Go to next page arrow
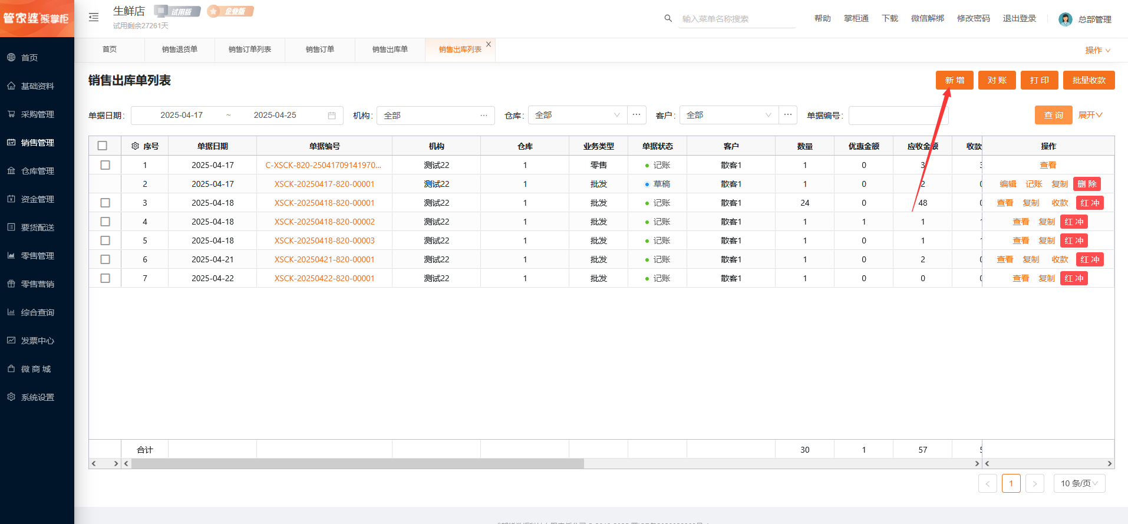Image resolution: width=1128 pixels, height=524 pixels. 1034,483
